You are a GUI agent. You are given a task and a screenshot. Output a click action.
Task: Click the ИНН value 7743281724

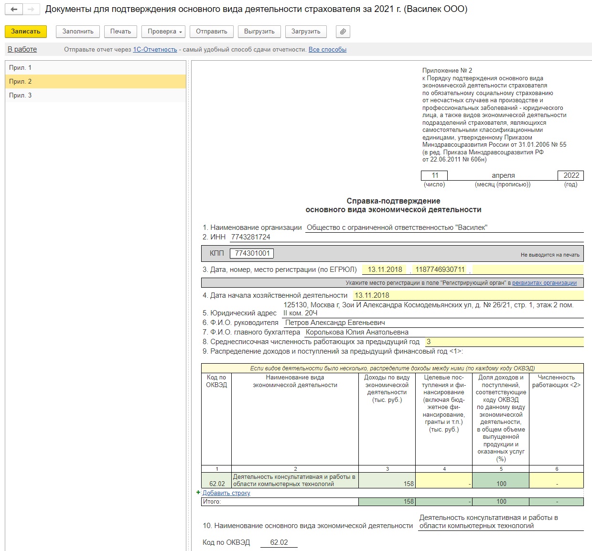click(x=250, y=237)
